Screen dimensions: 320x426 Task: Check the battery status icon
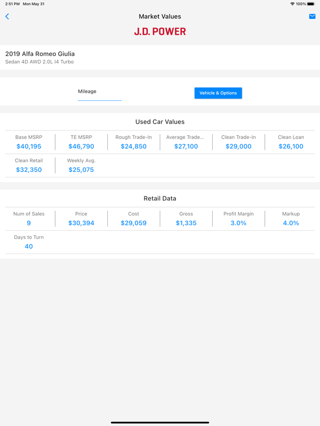pyautogui.click(x=311, y=4)
